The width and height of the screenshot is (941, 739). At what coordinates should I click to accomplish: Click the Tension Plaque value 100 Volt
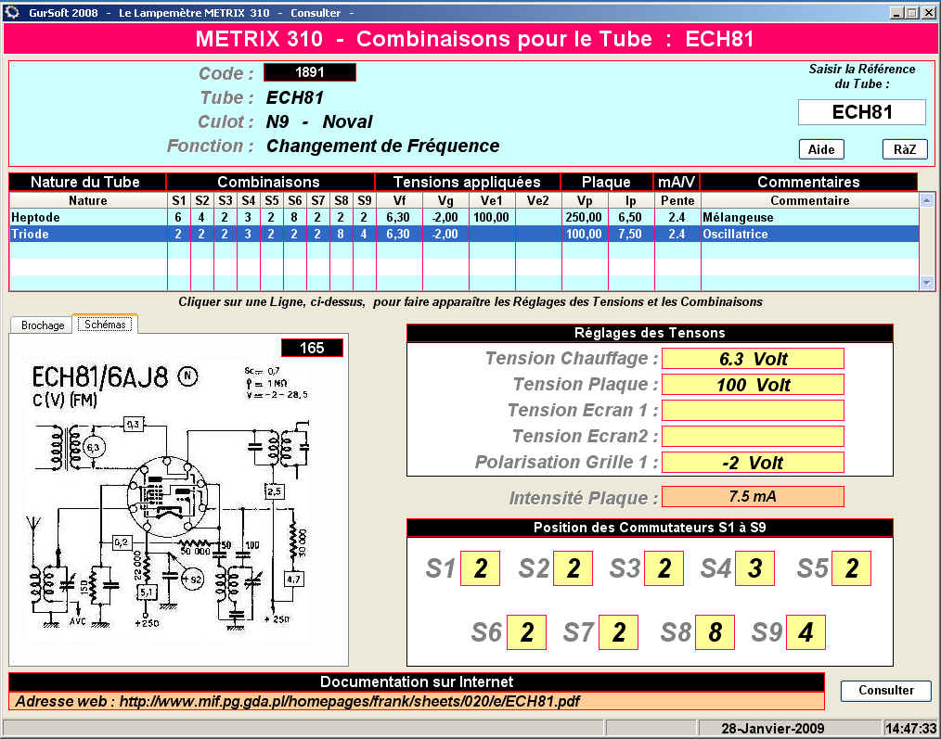pyautogui.click(x=753, y=385)
